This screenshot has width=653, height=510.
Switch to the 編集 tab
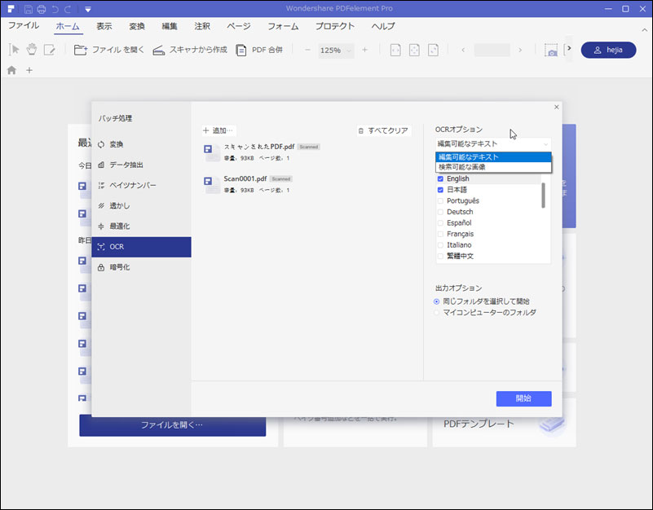(169, 26)
